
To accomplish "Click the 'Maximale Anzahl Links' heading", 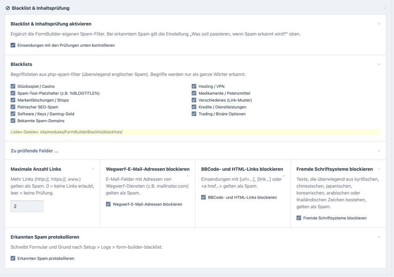I will (x=36, y=169).
